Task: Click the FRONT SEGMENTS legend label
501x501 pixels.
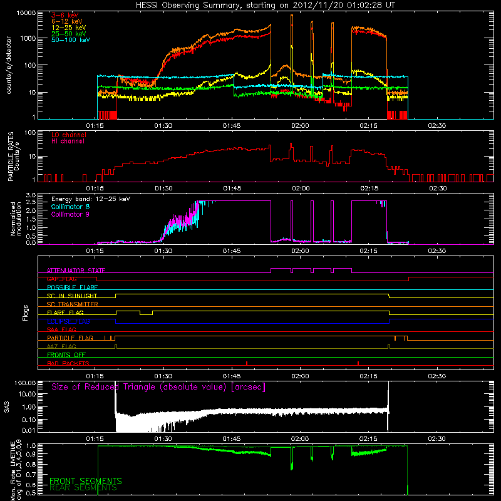Action: tap(86, 481)
